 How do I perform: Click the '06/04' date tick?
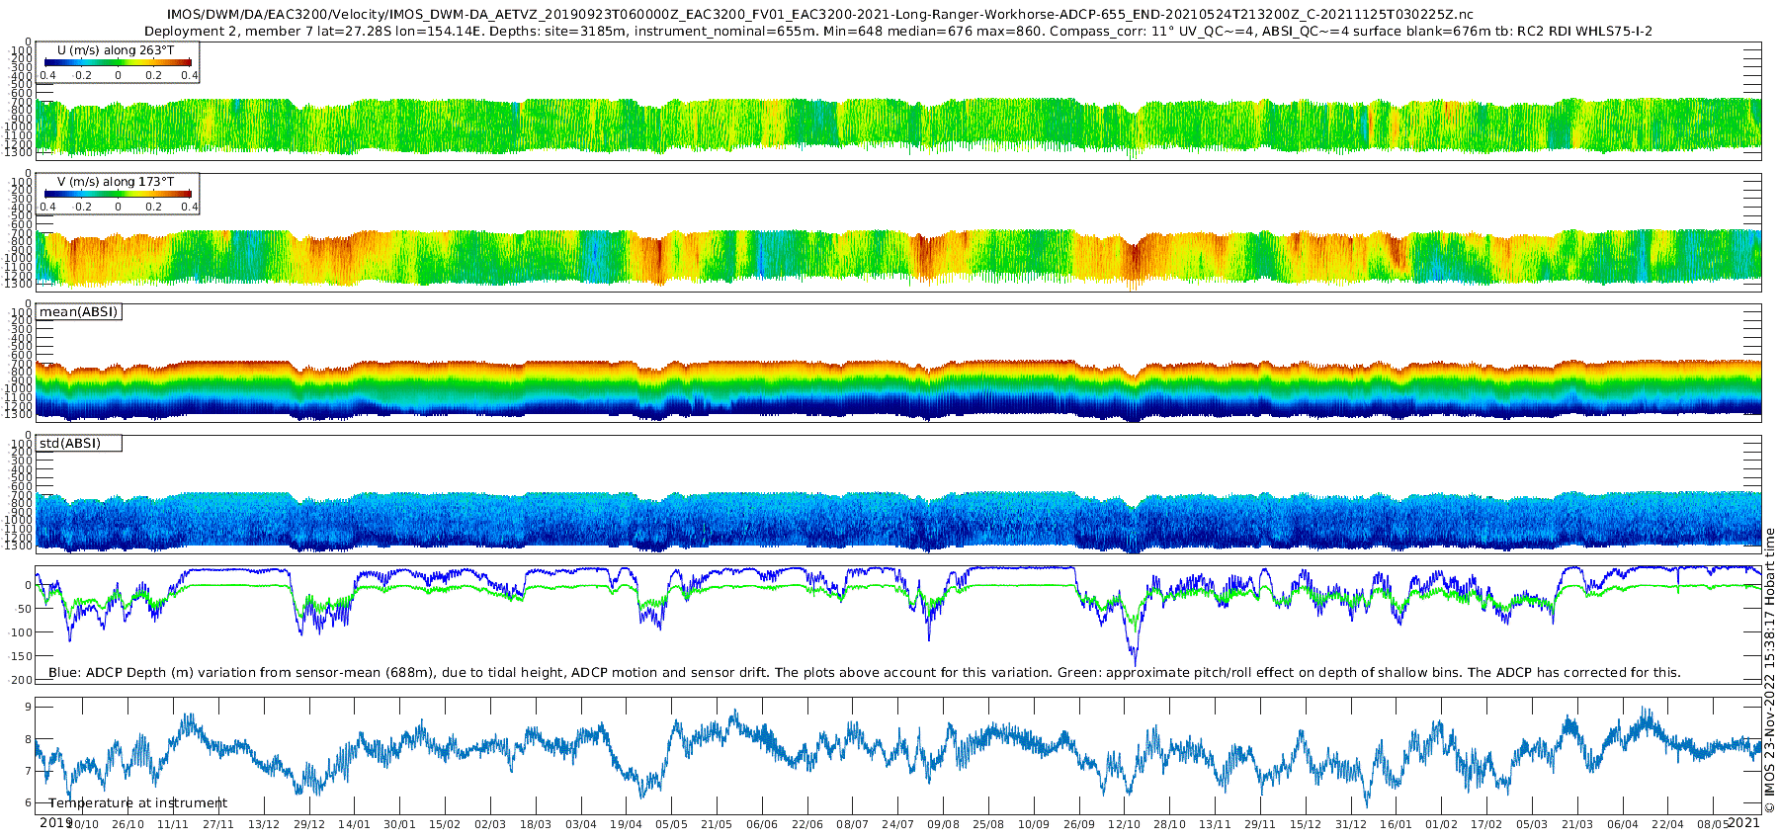tap(1623, 824)
